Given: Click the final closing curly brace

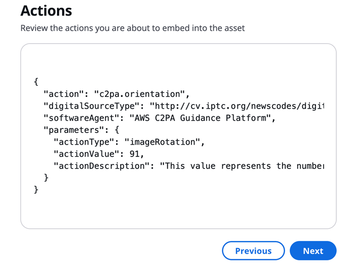Looking at the screenshot, I should click(x=36, y=190).
